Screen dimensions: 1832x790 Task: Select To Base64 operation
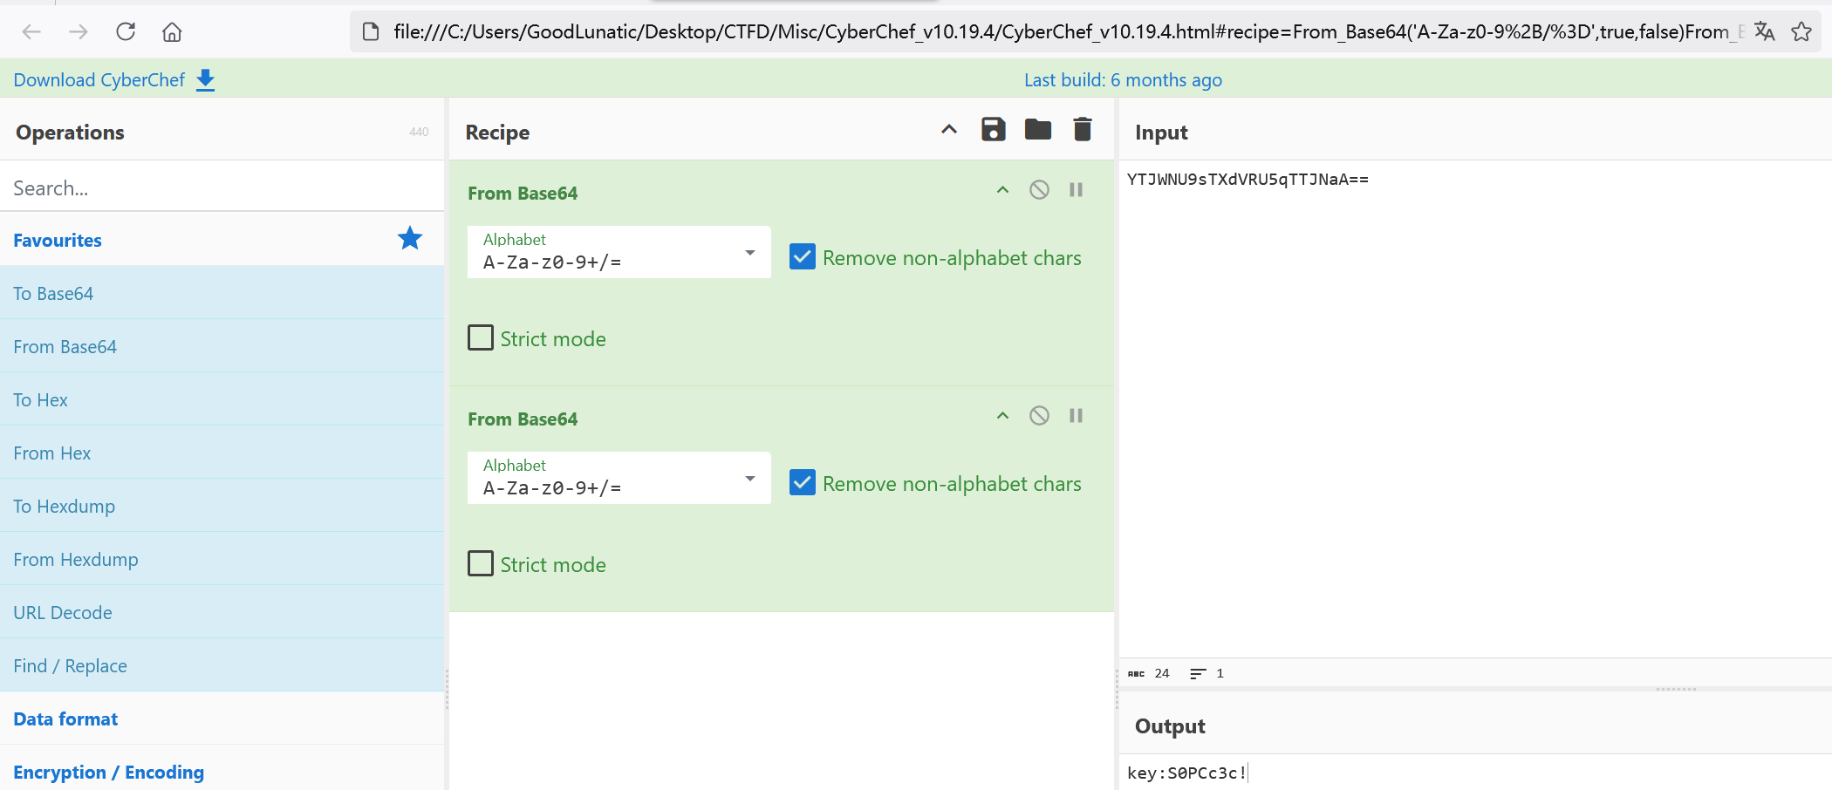222,293
